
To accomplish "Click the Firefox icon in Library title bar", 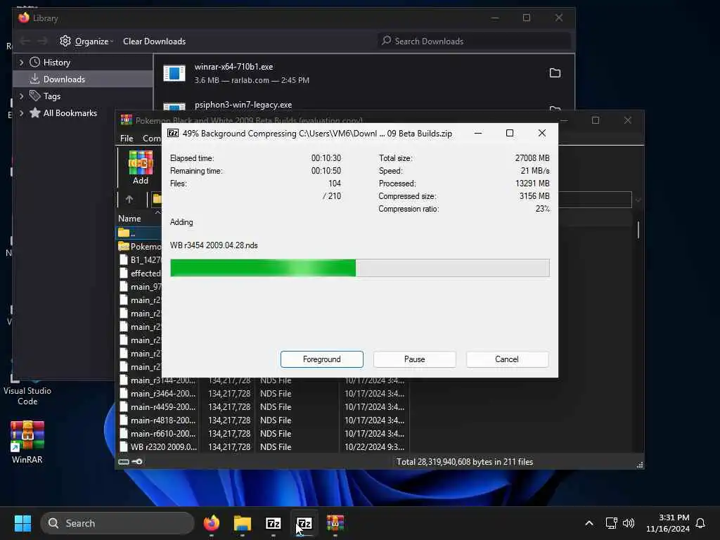I will point(23,18).
